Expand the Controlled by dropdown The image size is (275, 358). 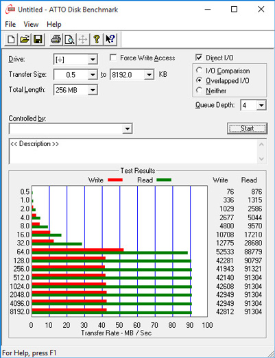click(128, 129)
